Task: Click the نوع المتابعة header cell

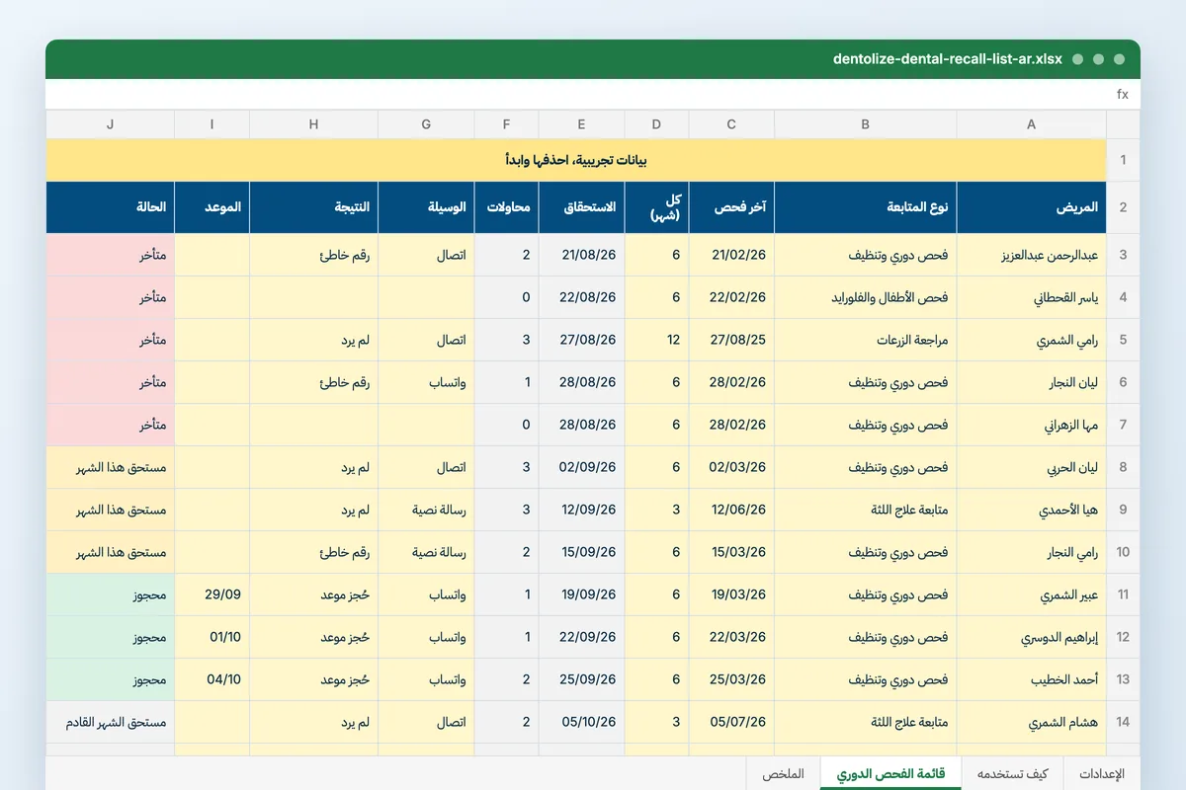Action: [x=866, y=207]
